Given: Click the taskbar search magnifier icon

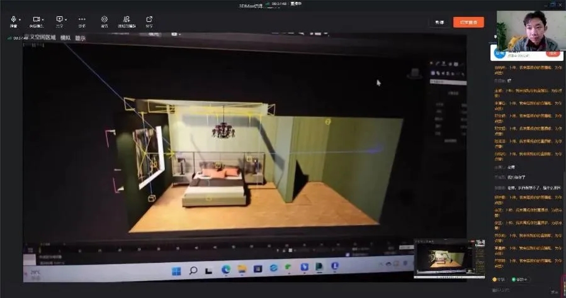Looking at the screenshot, I should [x=193, y=270].
